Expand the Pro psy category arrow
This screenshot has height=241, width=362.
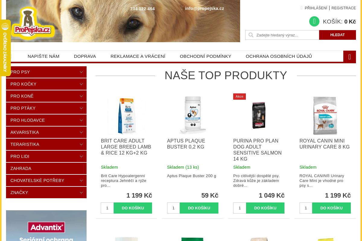tap(81, 72)
